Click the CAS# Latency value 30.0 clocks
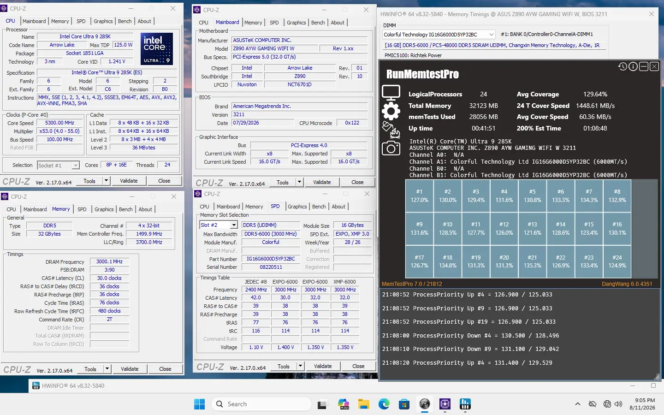This screenshot has height=415, width=664. click(109, 278)
